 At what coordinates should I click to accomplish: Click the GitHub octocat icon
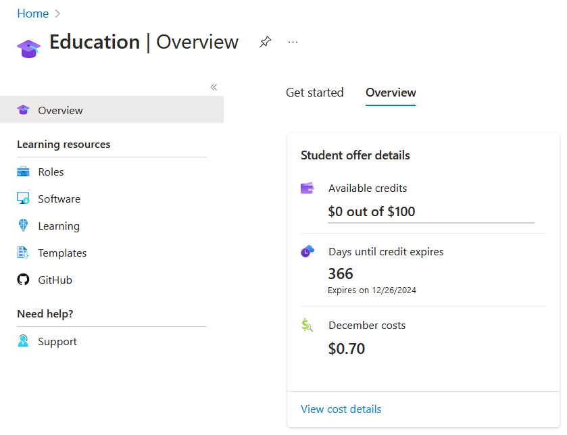(24, 280)
